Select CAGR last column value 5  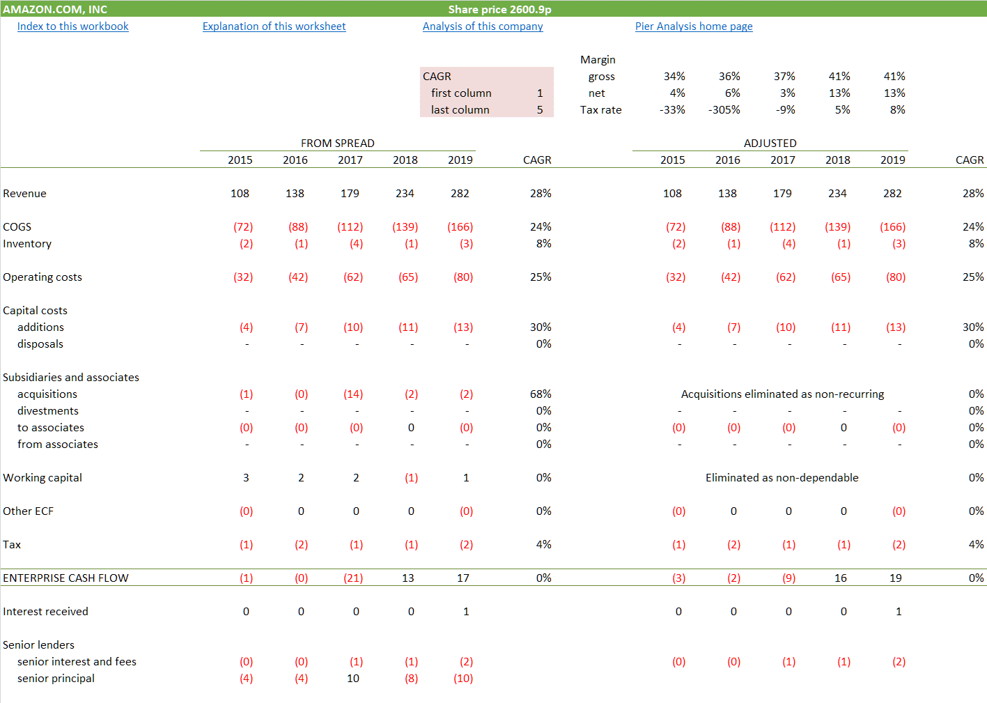click(540, 110)
